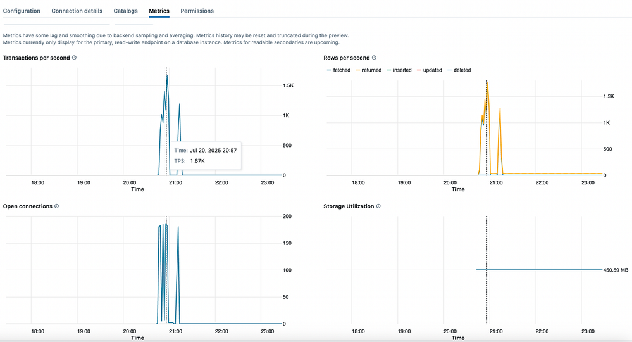Click the Open connections chart spike
Screen dimensions: 632x342
click(x=178, y=227)
